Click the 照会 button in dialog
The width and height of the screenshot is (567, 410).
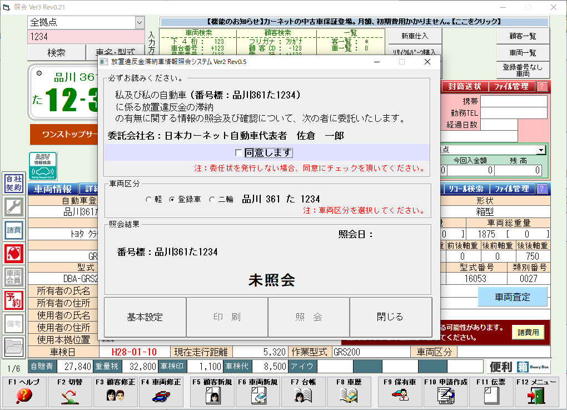click(309, 317)
